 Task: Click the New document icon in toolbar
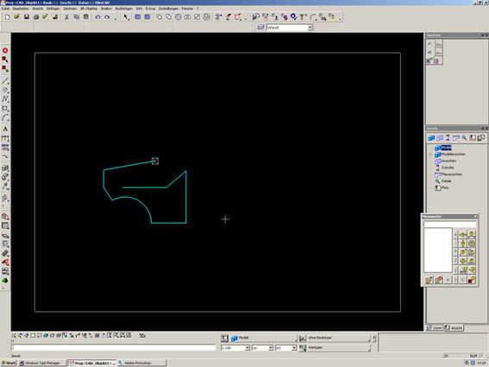click(7, 17)
